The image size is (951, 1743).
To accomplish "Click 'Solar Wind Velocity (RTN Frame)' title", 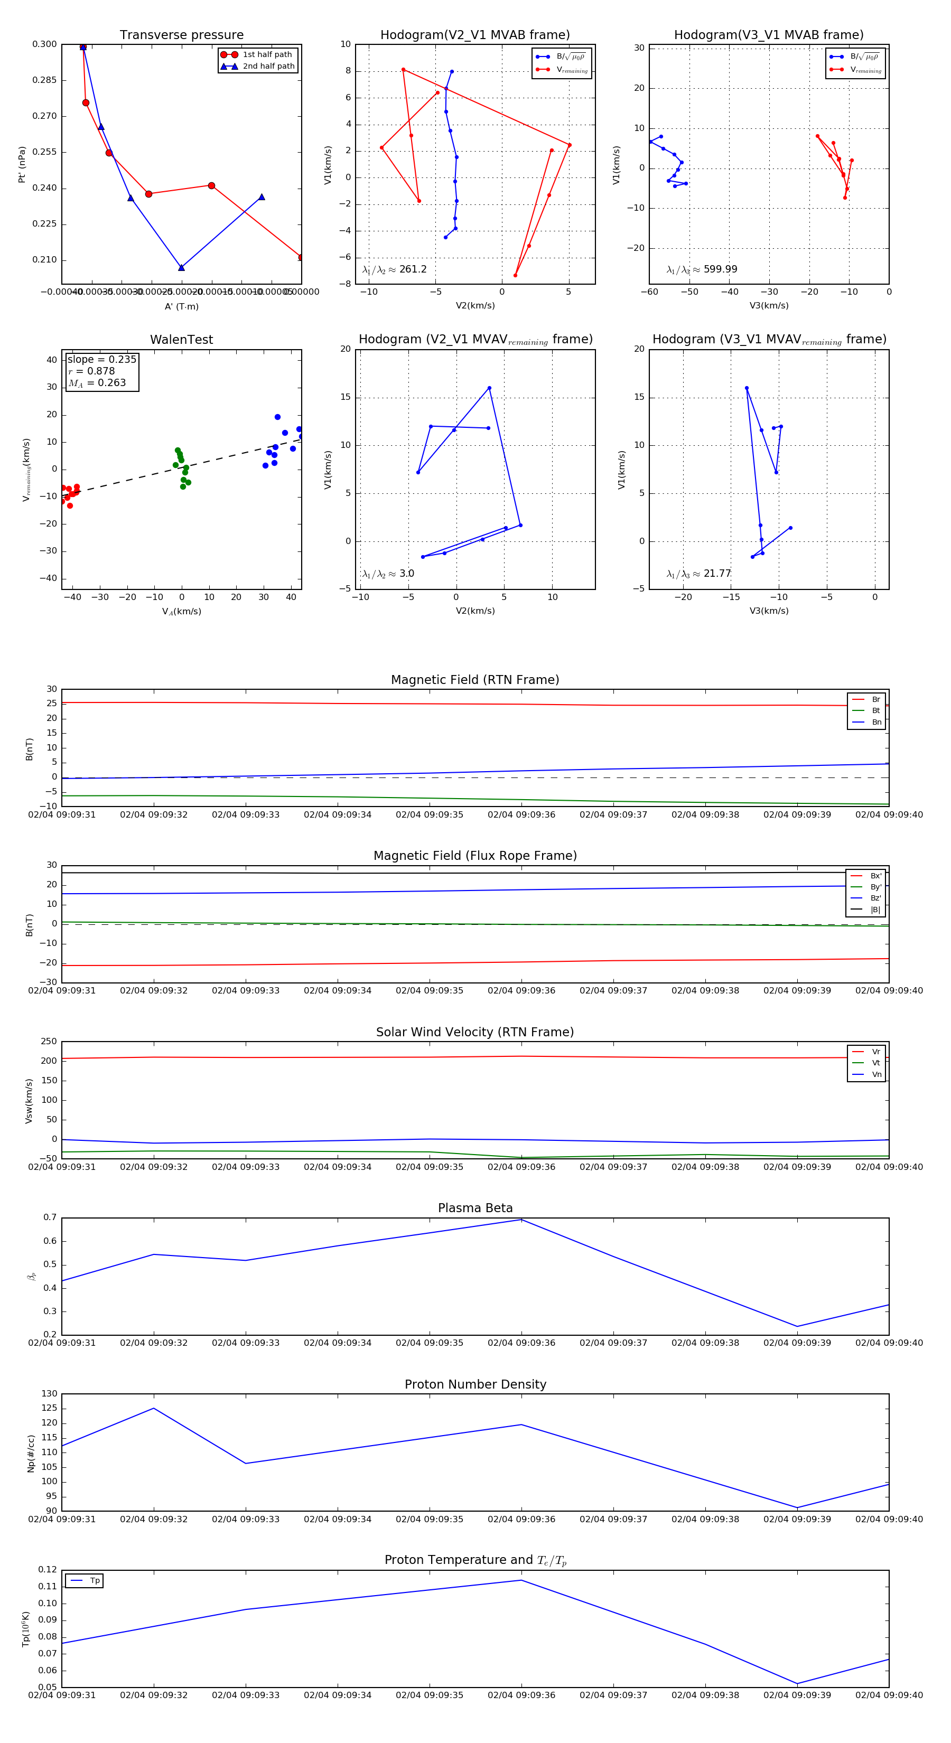I will click(475, 1032).
